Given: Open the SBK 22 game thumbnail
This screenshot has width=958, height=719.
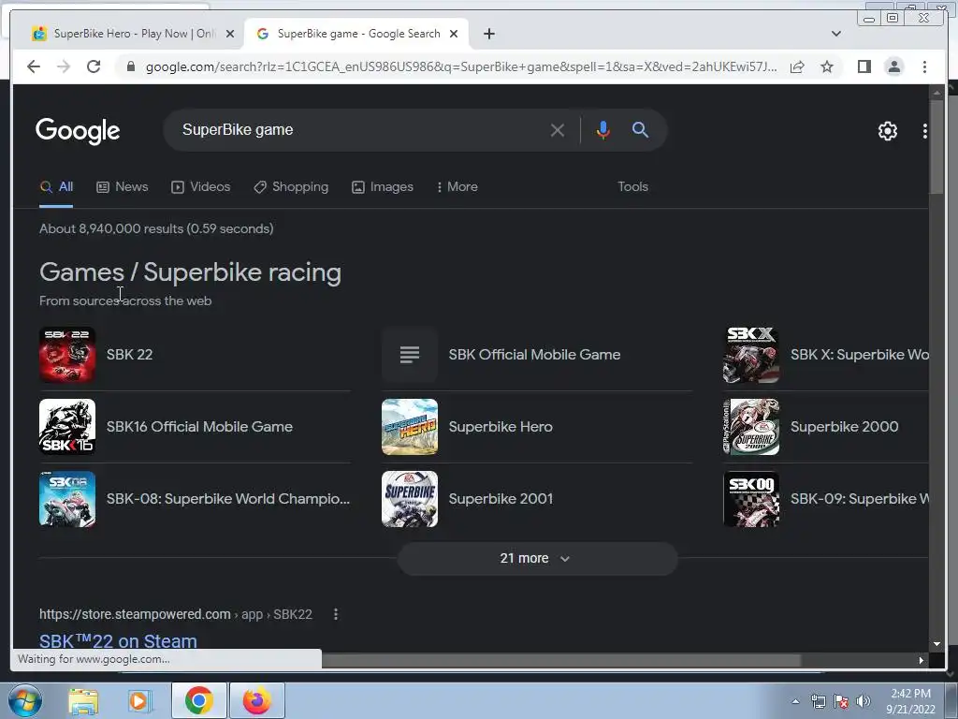Looking at the screenshot, I should (67, 355).
